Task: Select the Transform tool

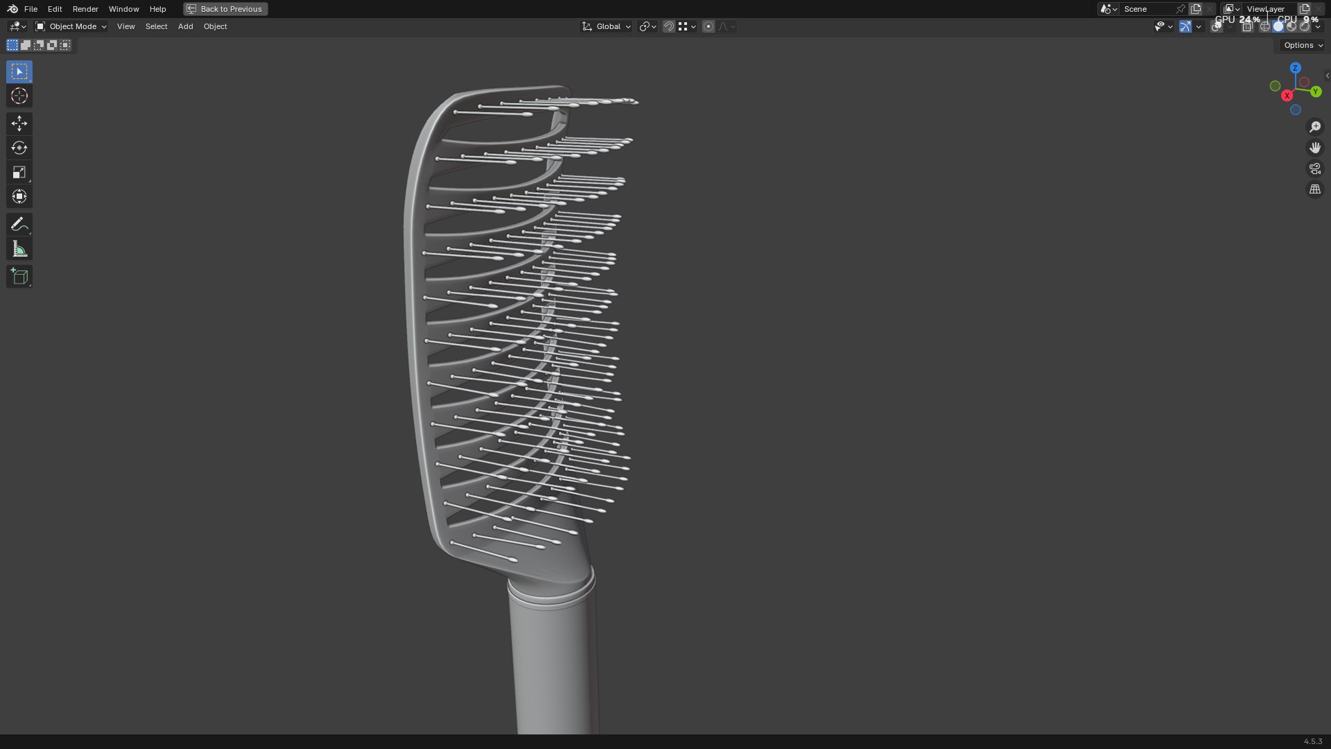Action: click(x=19, y=196)
